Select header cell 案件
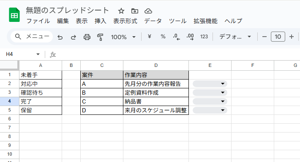 [x=102, y=75]
